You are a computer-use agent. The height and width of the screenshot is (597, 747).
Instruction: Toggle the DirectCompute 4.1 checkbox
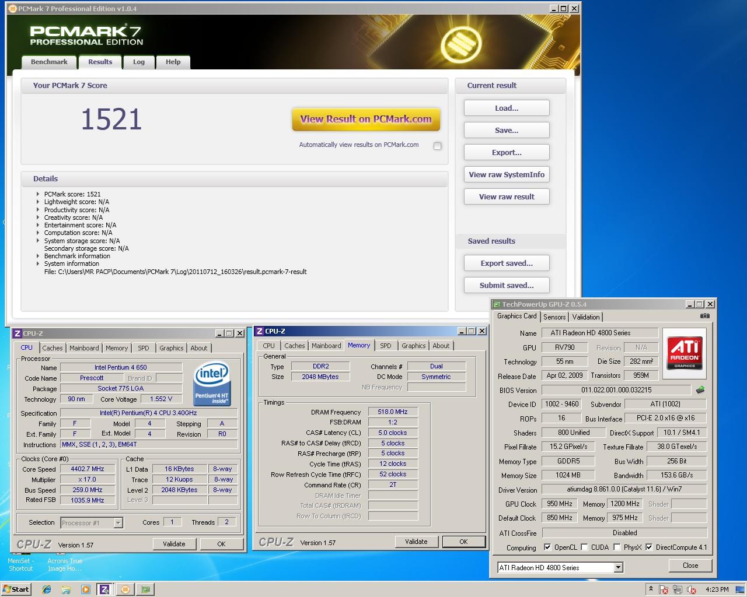(x=649, y=547)
